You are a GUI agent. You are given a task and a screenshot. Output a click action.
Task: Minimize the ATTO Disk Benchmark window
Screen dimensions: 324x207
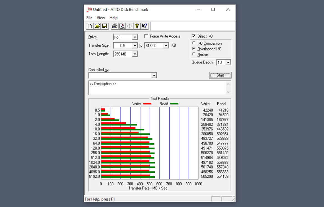198,9
